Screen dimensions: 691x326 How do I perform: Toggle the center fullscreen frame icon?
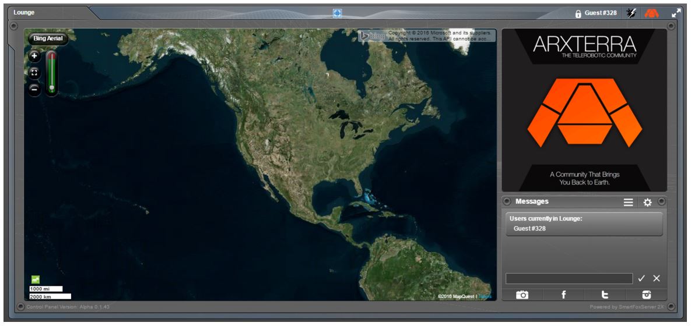(337, 13)
